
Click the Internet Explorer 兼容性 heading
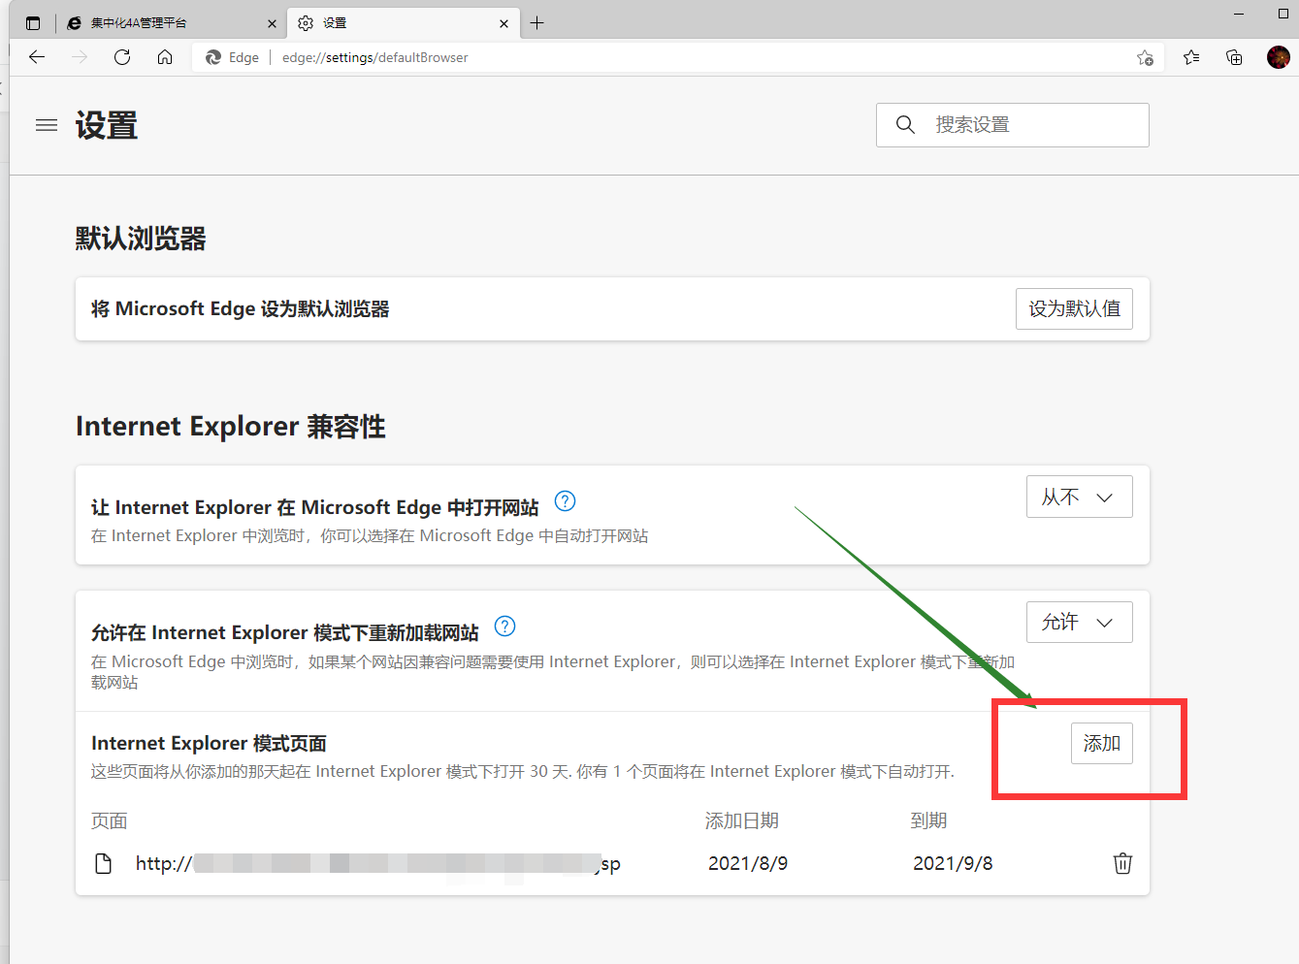(231, 427)
